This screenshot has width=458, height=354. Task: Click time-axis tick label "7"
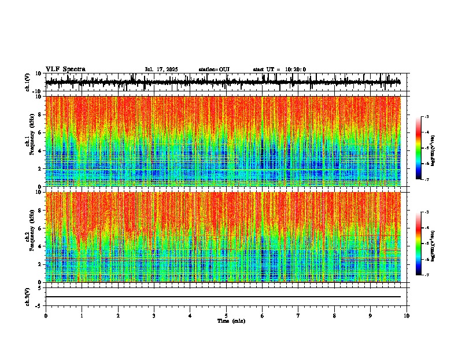[298, 316]
